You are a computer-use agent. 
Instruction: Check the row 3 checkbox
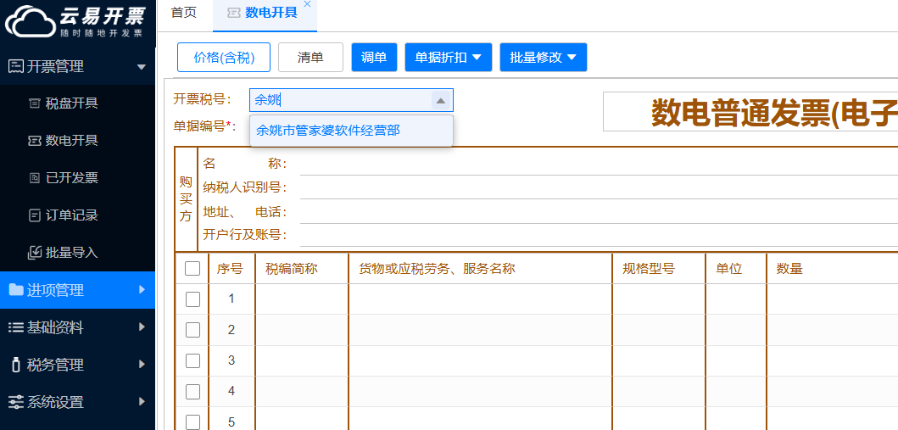(x=192, y=360)
